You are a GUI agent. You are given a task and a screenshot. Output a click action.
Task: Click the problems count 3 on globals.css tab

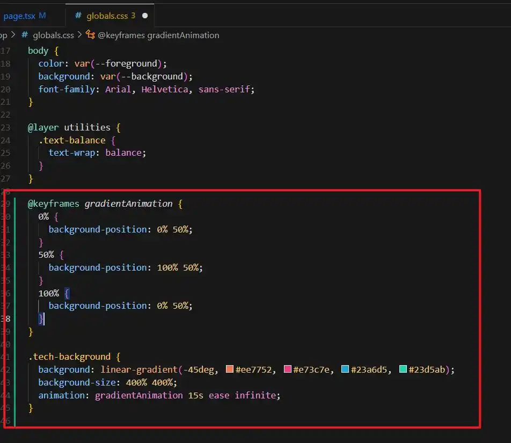133,16
